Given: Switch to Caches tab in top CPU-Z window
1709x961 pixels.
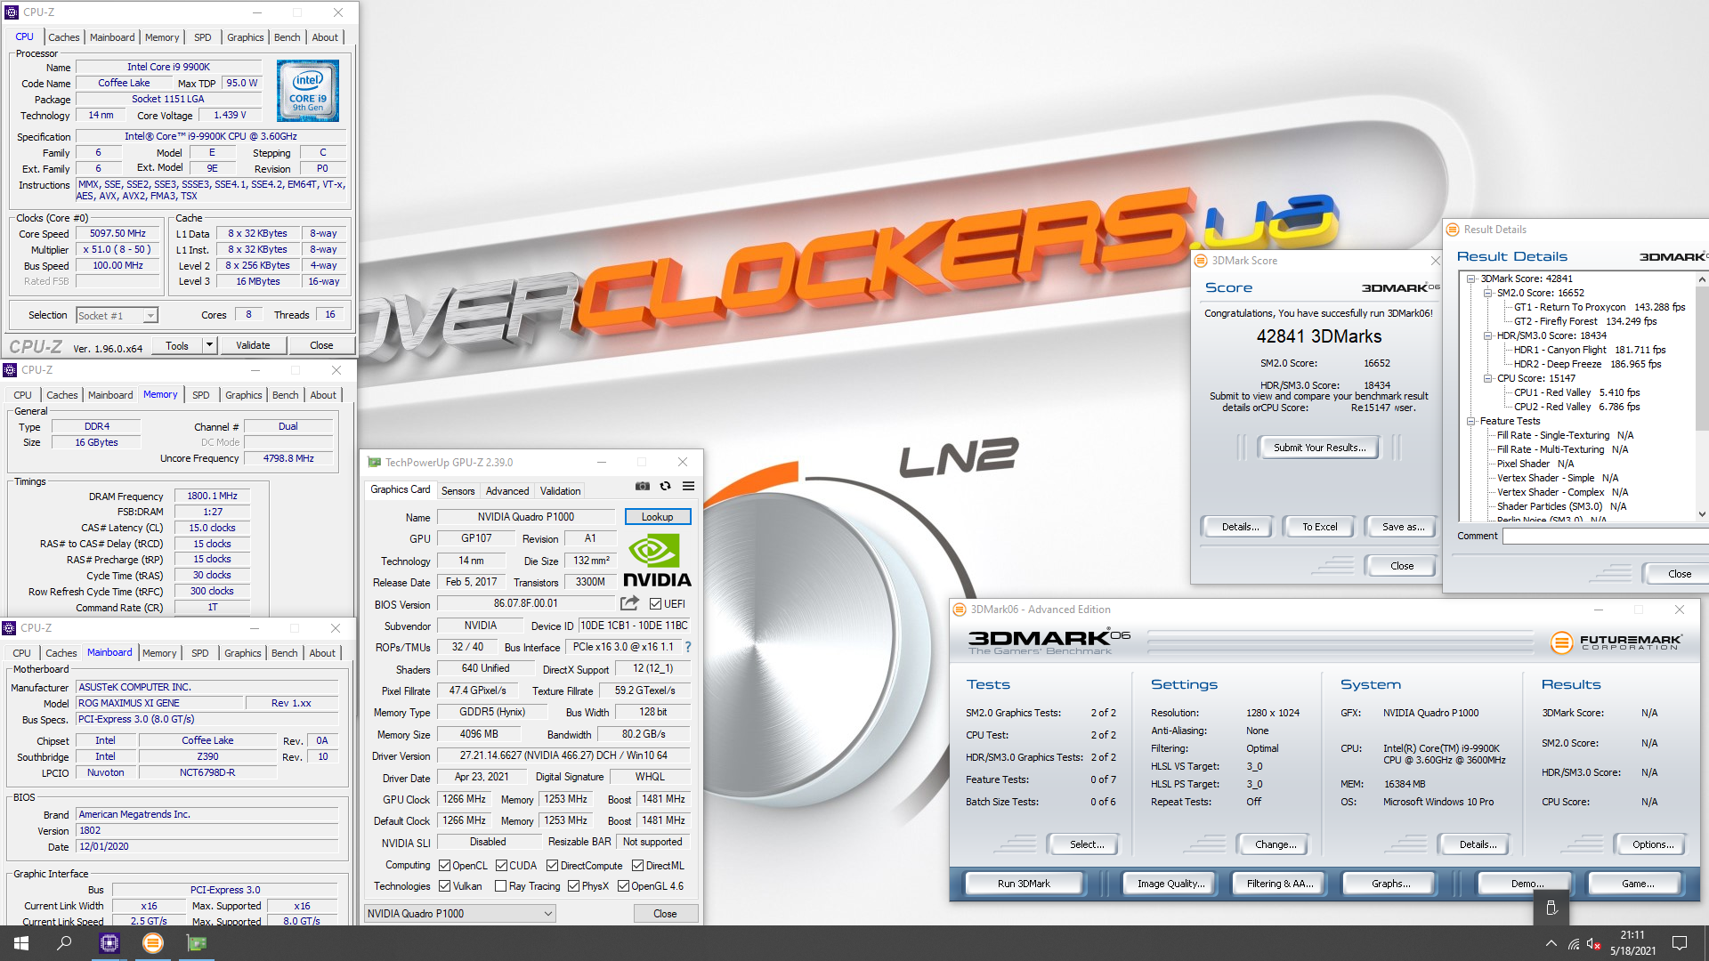Looking at the screenshot, I should tap(63, 37).
